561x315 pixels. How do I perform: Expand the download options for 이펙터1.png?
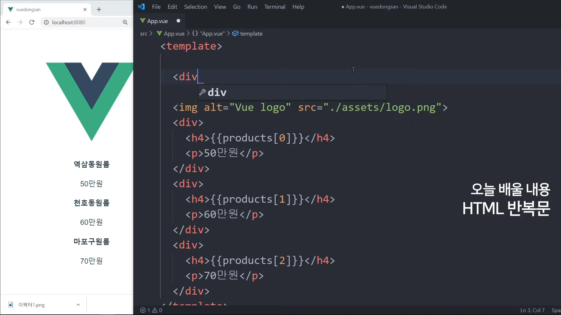coord(78,304)
